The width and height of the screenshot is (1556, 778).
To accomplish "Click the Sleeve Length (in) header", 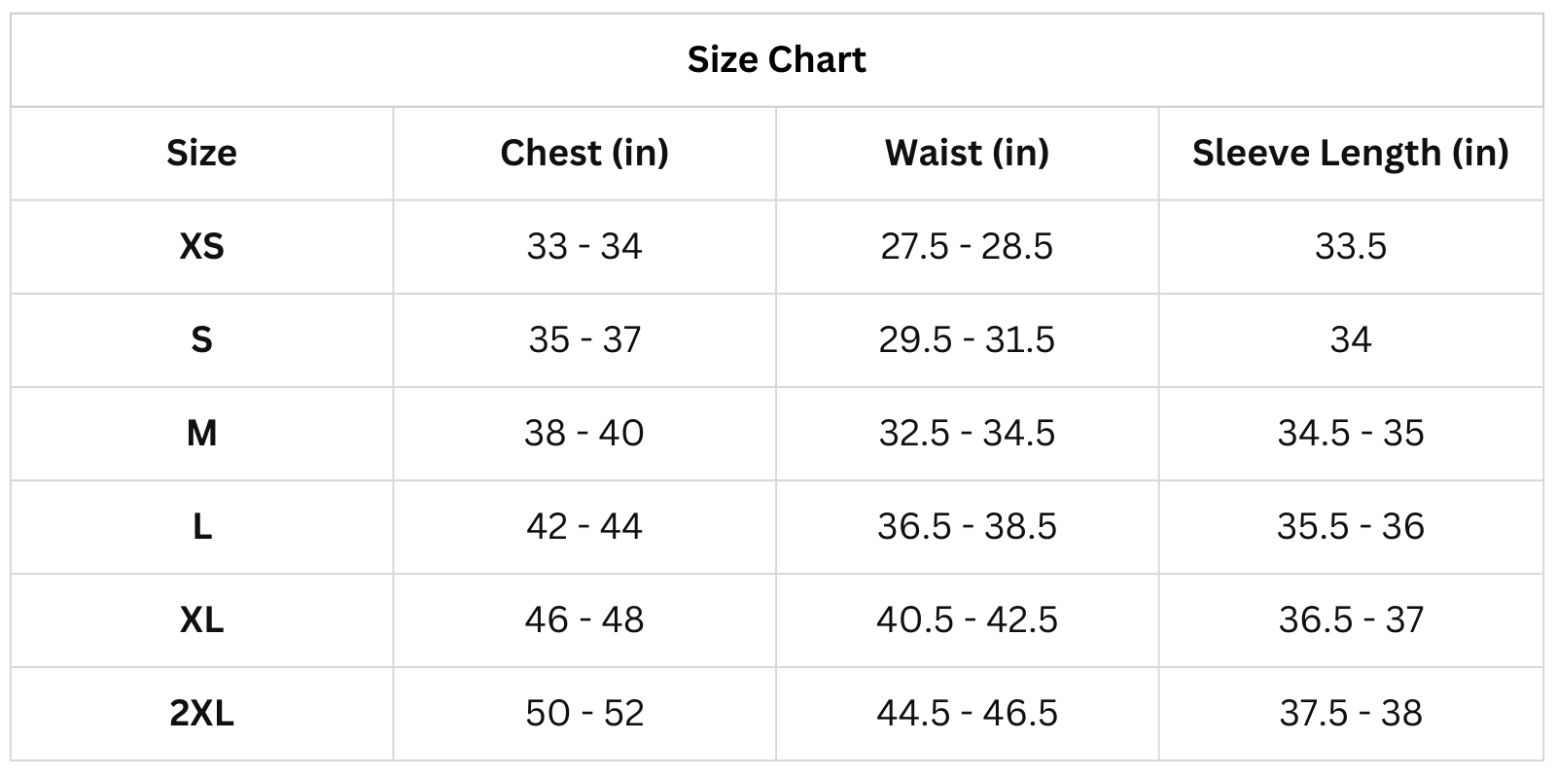I will pos(1350,154).
